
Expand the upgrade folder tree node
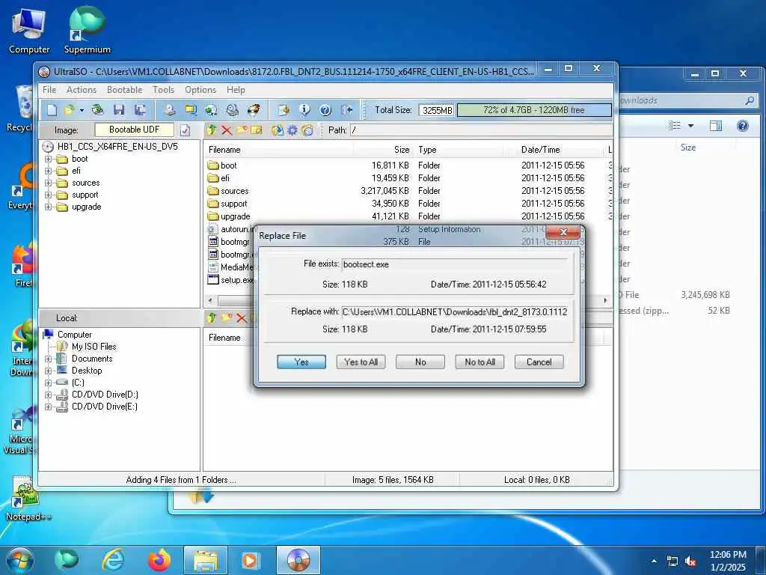click(48, 207)
